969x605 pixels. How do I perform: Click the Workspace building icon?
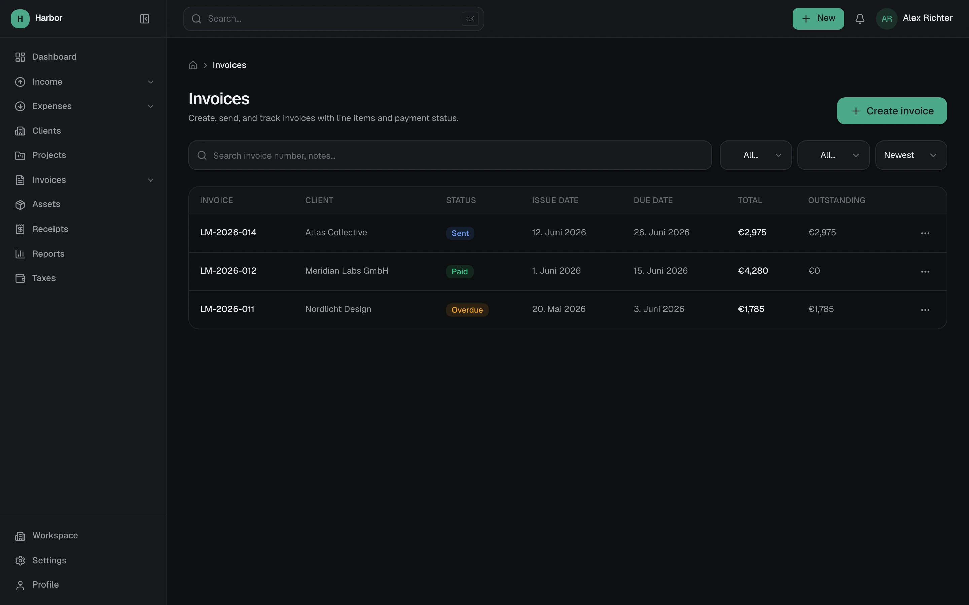20,536
